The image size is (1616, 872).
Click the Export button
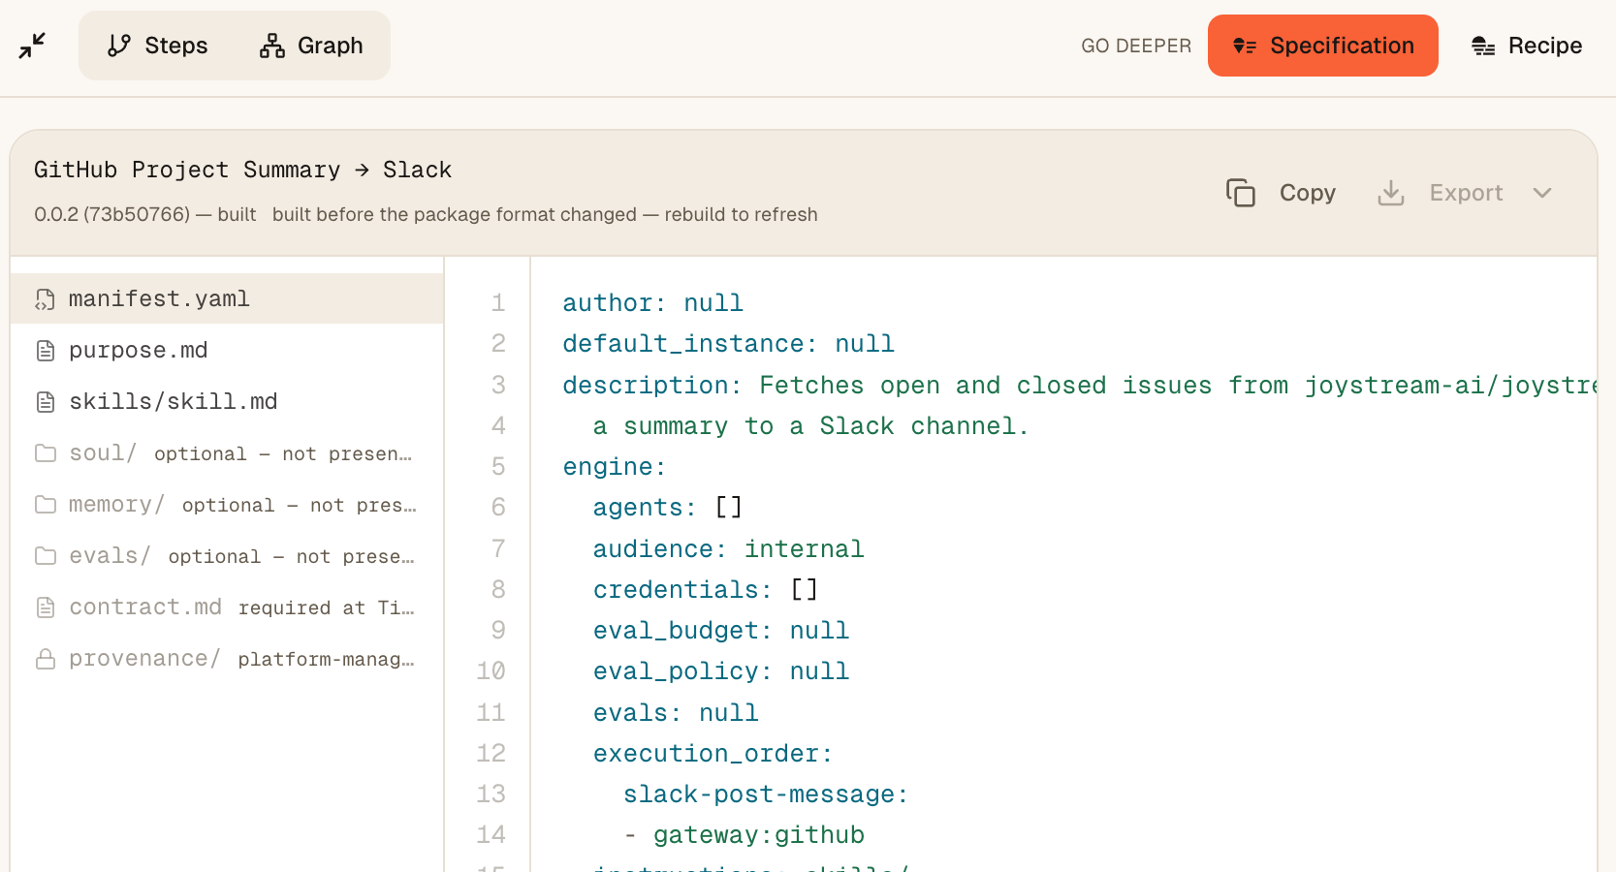1440,193
